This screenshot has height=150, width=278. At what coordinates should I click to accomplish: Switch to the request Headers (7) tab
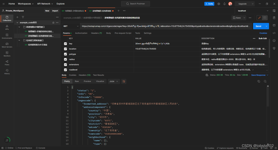tap(96, 33)
